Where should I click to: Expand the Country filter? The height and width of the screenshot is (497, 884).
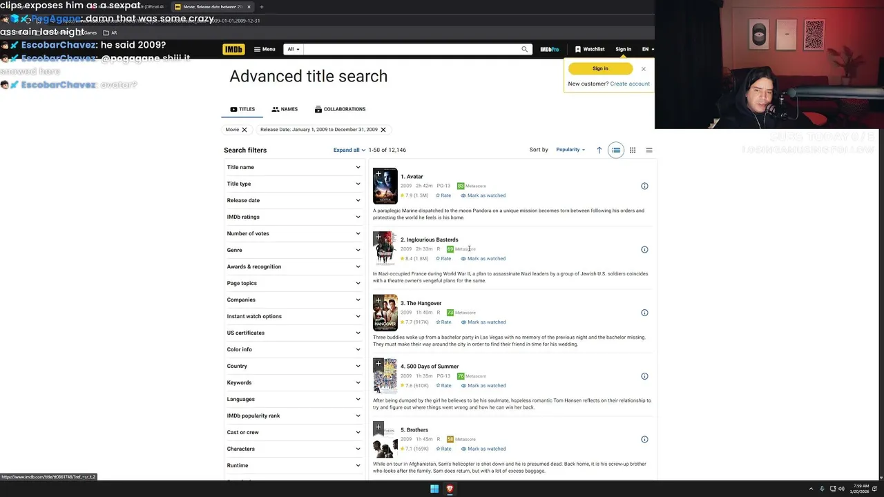point(294,366)
